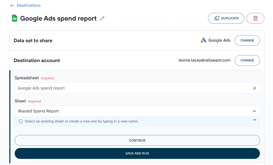Click the Google Ads logo icon

pos(203,40)
